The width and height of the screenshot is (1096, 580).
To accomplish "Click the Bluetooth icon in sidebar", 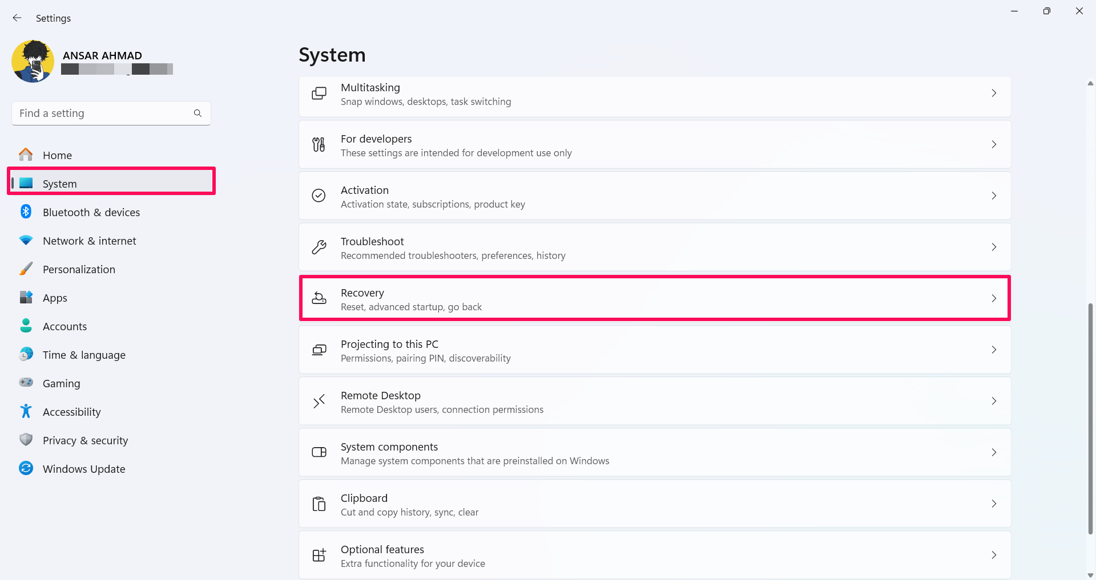I will click(26, 212).
